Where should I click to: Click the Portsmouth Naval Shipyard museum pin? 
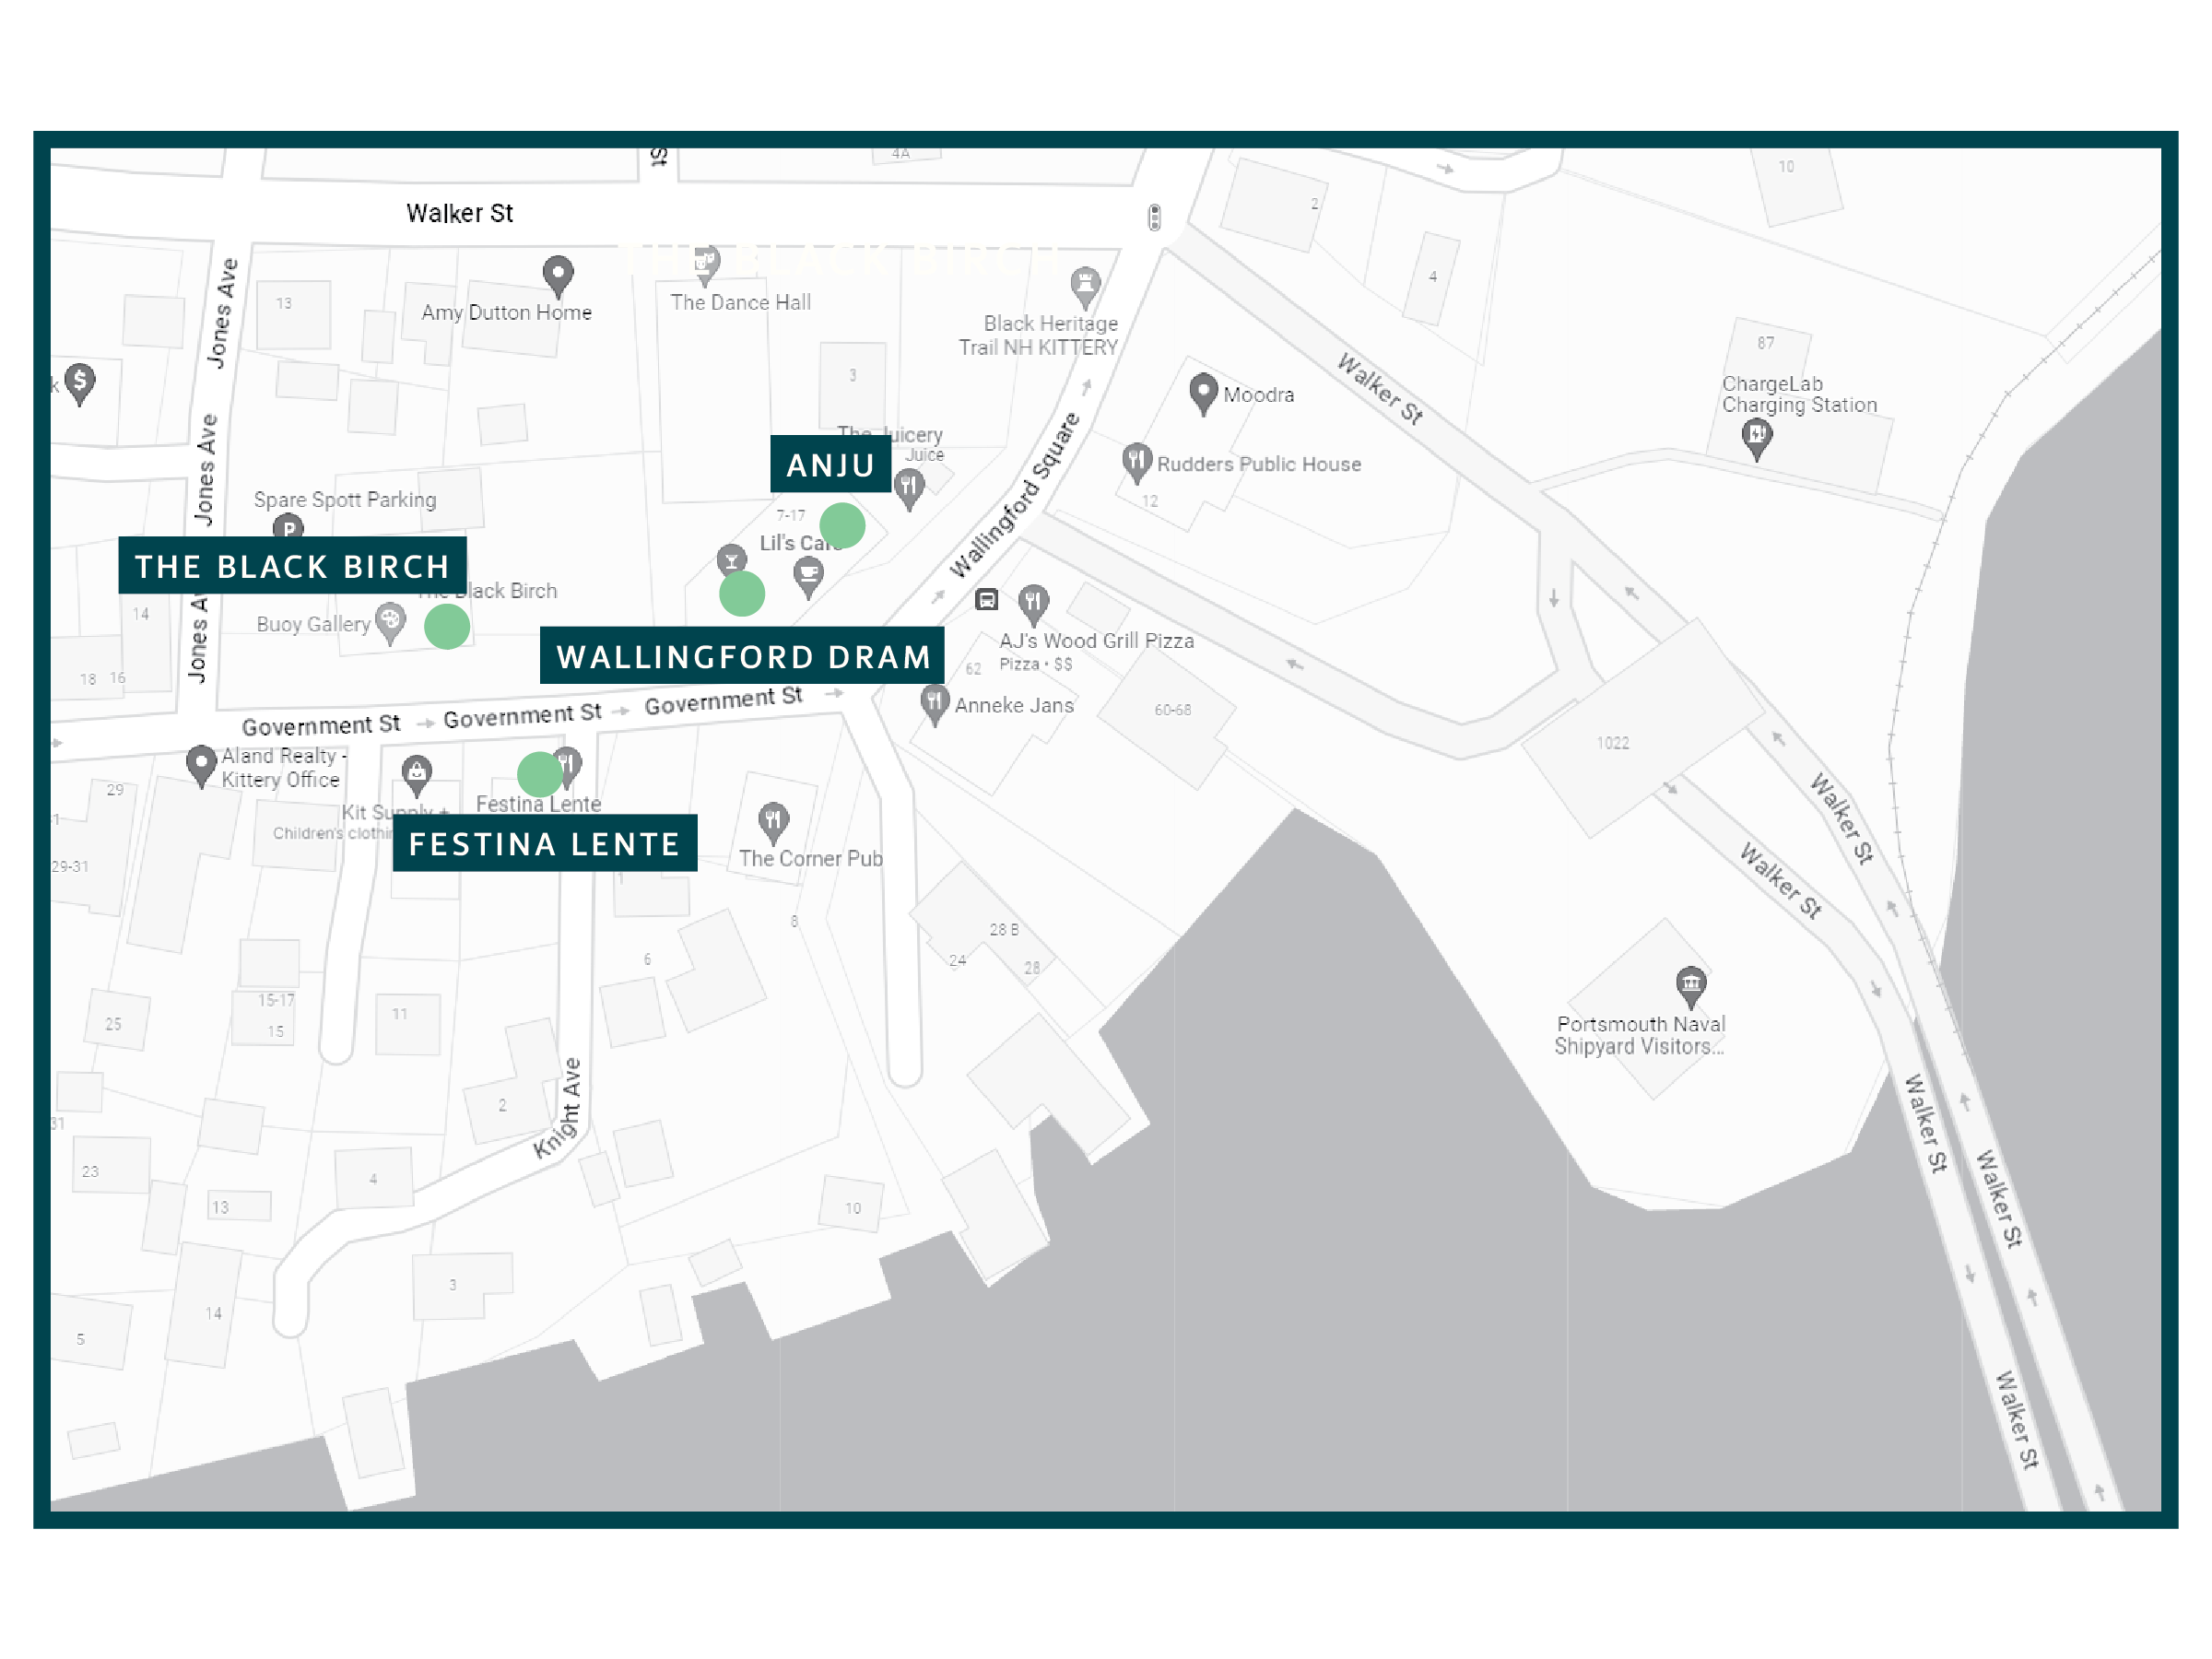[1690, 983]
